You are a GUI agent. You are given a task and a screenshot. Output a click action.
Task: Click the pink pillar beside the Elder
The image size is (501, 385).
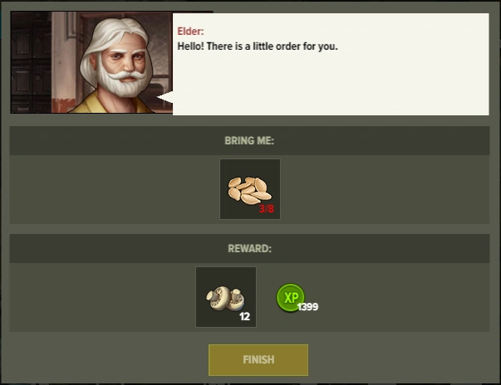tap(64, 62)
